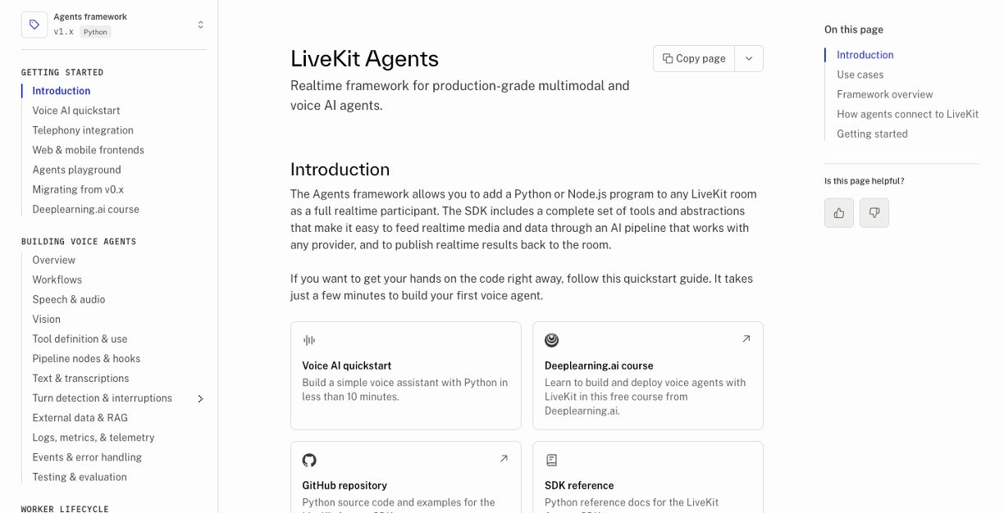
Task: Click the external link arrow on GitHub repository card
Action: click(504, 459)
